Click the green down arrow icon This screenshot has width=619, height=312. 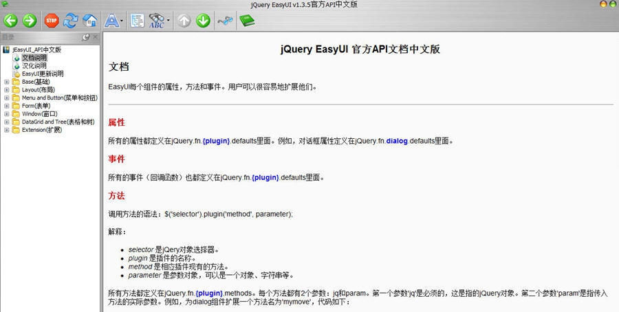point(204,21)
